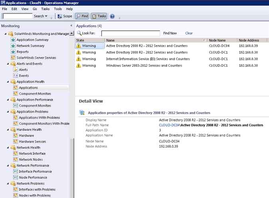Click in the Look for text field
Viewport: 269px width, 198px height.
click(131, 34)
